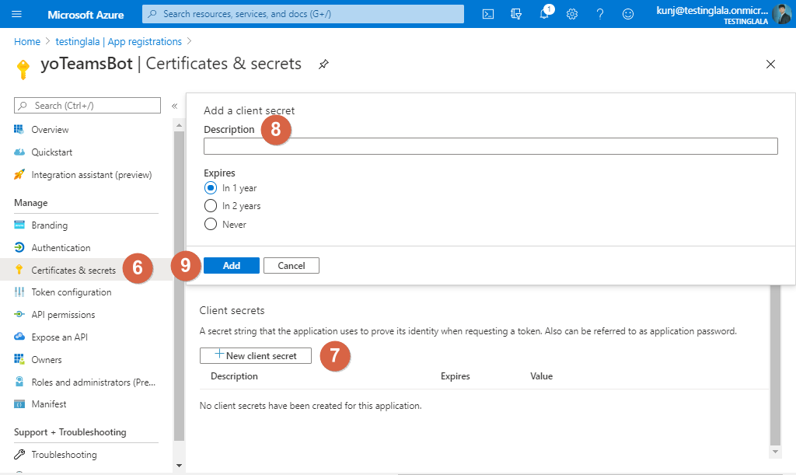This screenshot has height=475, width=796.
Task: Set secret expiry to Never
Action: [x=210, y=224]
